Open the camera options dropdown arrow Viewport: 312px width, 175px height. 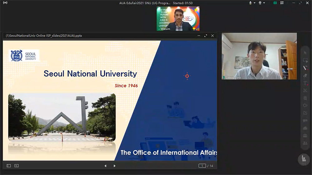[264, 3]
